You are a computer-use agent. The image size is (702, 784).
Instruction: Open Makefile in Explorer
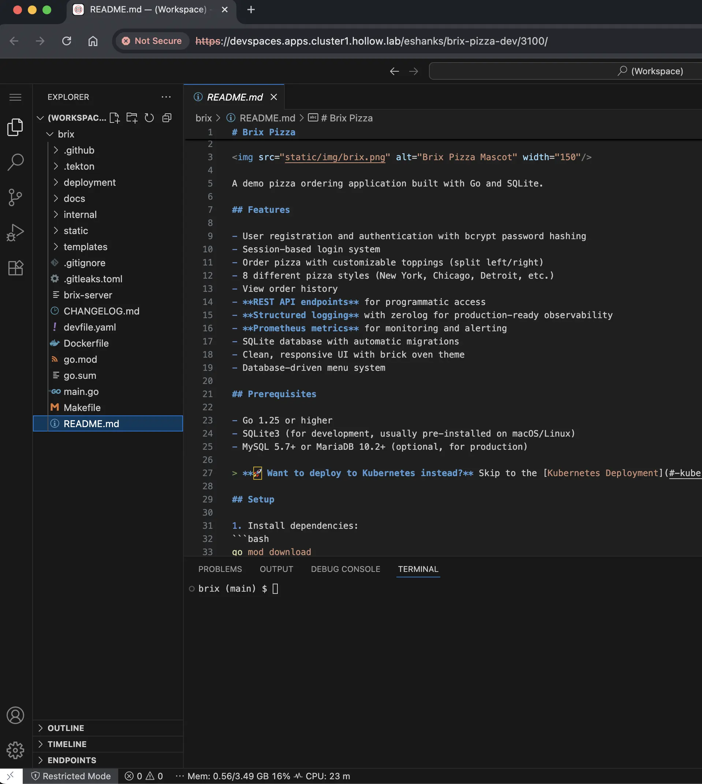click(x=108, y=408)
